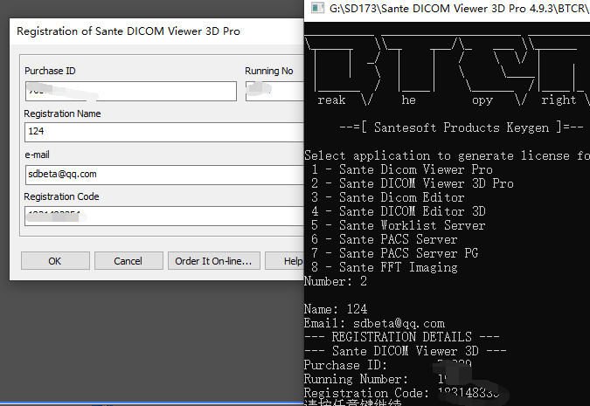Click '1 - Sante Dicom Viewer Pro' line
The width and height of the screenshot is (590, 406).
pyautogui.click(x=402, y=169)
